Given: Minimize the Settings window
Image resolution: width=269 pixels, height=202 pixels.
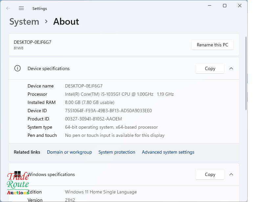Looking at the screenshot, I should 209,6.
